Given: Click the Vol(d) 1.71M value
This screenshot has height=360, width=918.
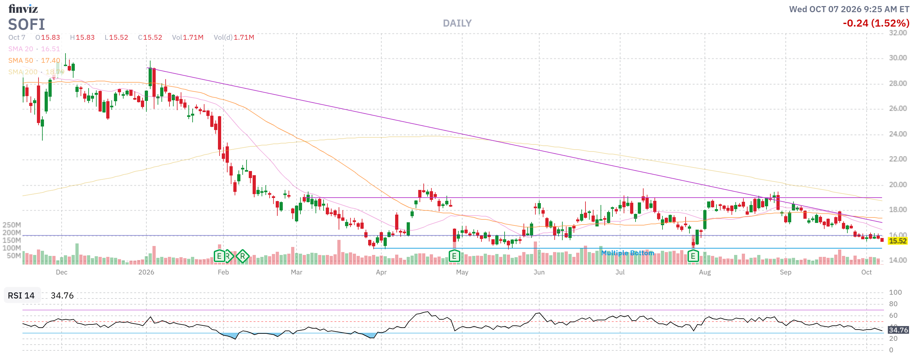Looking at the screenshot, I should pyautogui.click(x=234, y=37).
